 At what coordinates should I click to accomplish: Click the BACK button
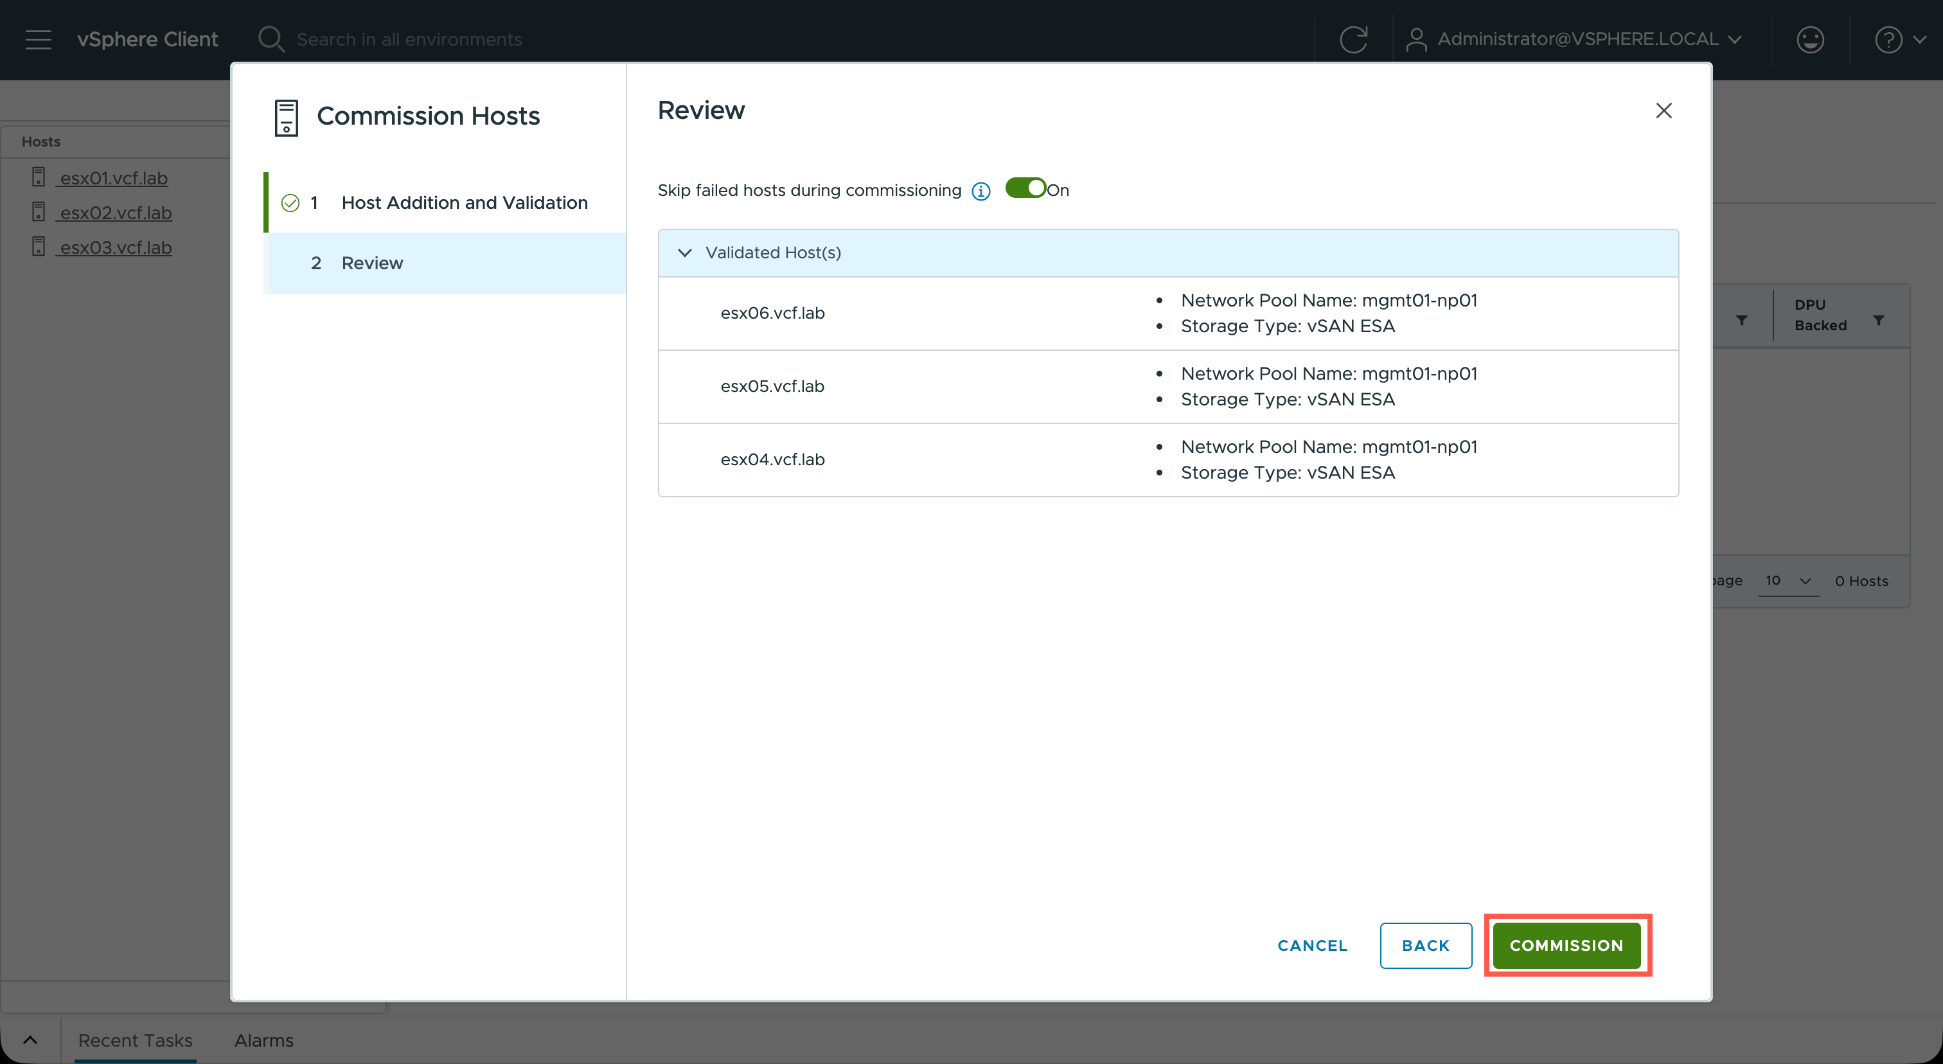point(1426,946)
